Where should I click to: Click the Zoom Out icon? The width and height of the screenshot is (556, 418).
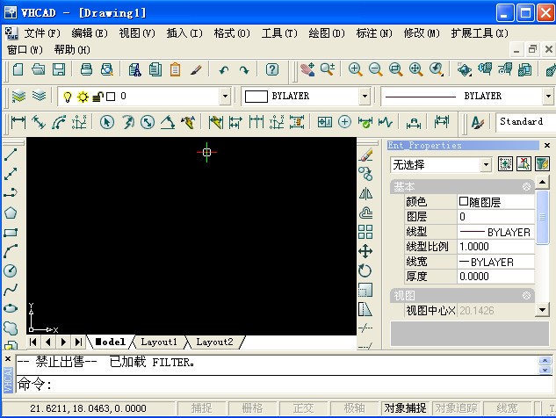(x=376, y=69)
